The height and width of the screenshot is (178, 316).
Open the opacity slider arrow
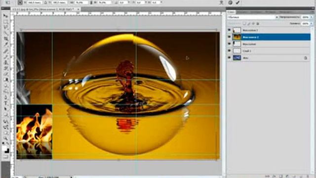tap(312, 17)
